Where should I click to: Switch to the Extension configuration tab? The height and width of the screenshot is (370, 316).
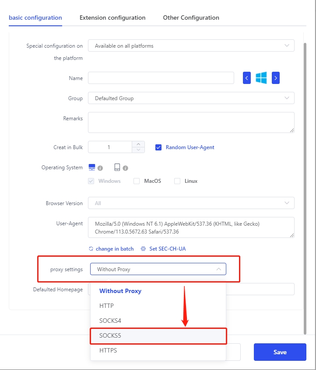coord(112,18)
